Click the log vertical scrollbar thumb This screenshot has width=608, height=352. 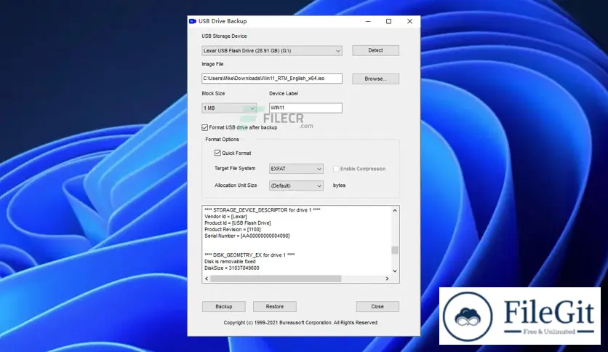[395, 250]
